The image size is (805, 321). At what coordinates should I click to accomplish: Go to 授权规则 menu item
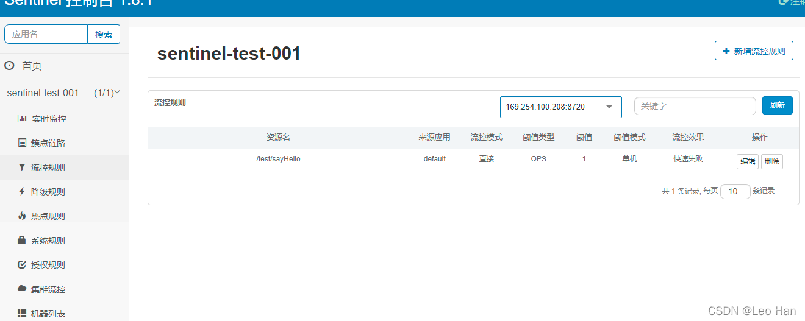48,265
